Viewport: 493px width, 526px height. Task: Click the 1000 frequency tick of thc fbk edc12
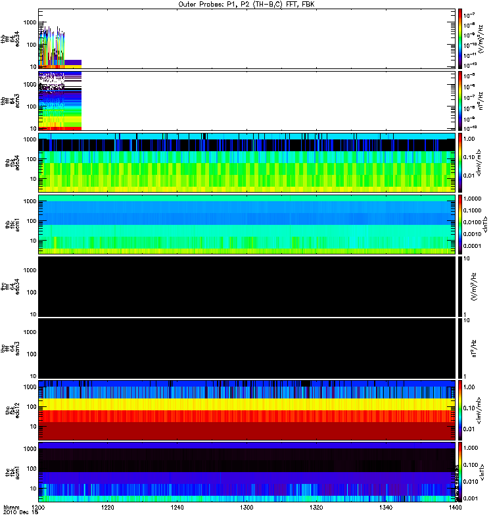[x=30, y=387]
